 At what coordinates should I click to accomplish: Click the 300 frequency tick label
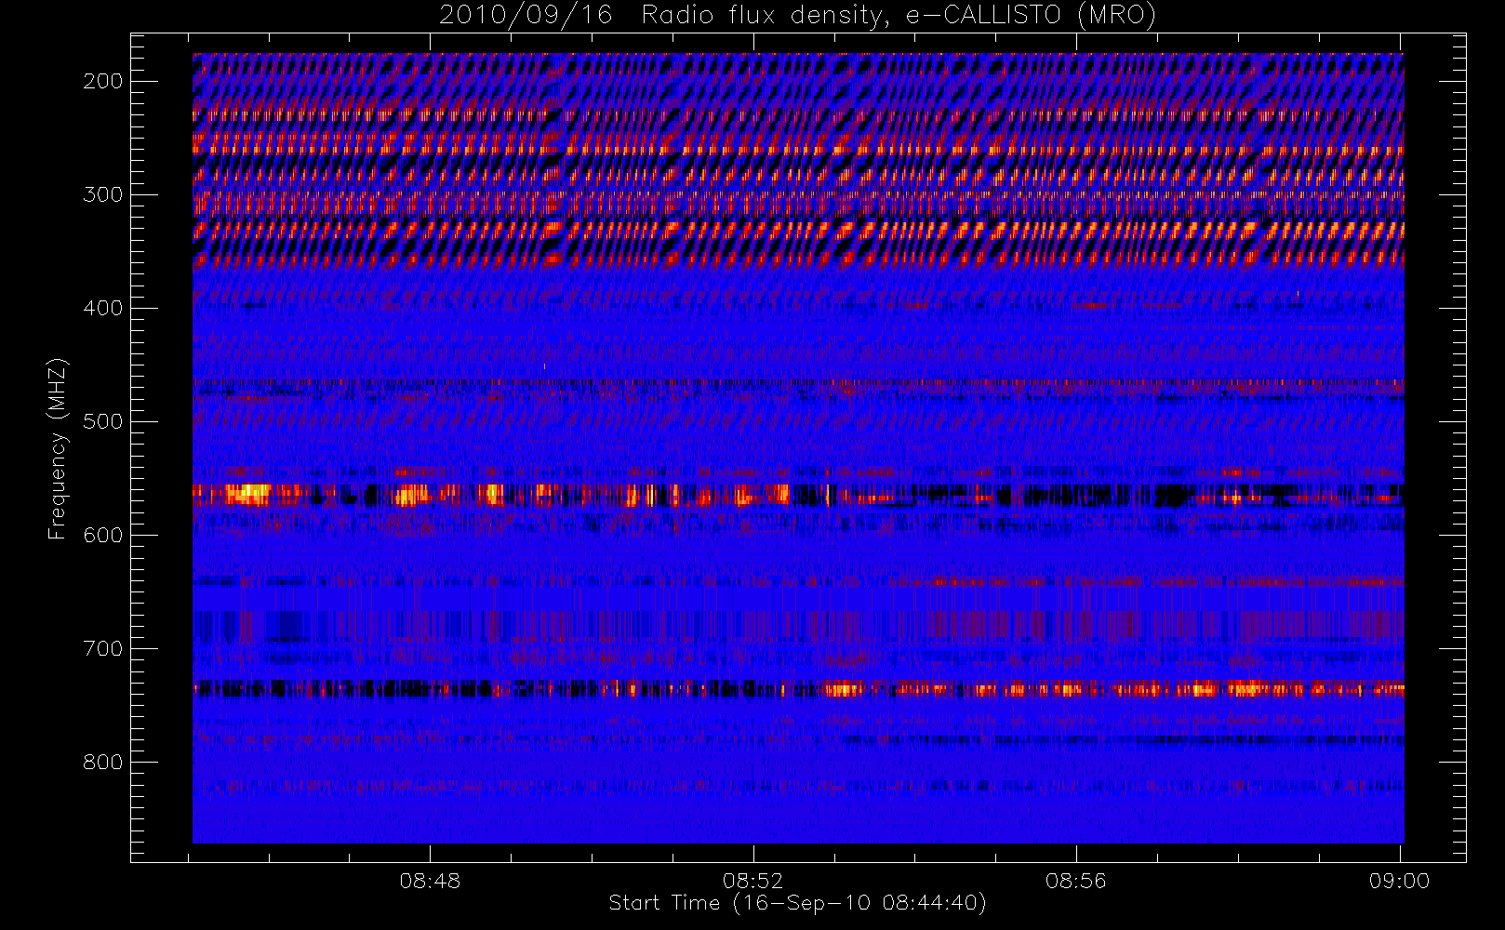coord(103,194)
